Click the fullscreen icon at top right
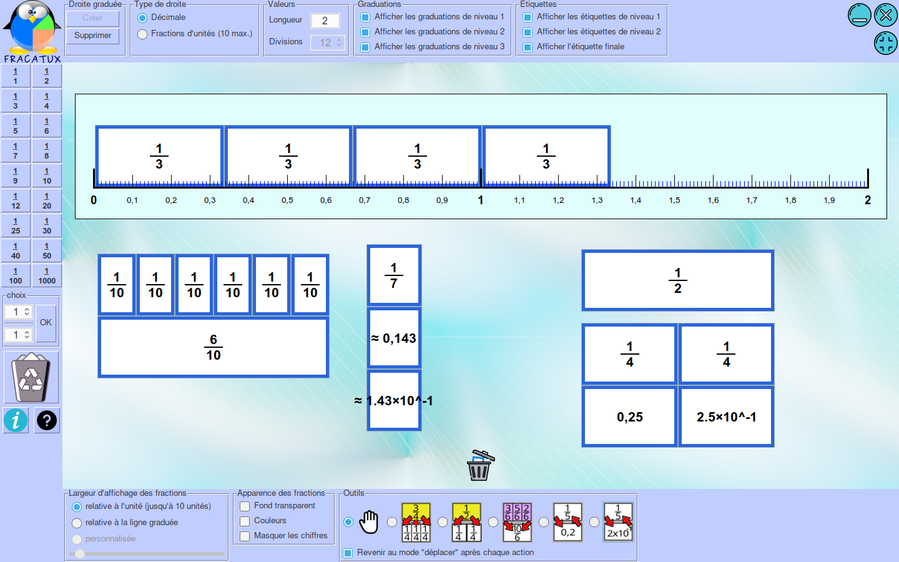This screenshot has width=899, height=562. coord(885,43)
